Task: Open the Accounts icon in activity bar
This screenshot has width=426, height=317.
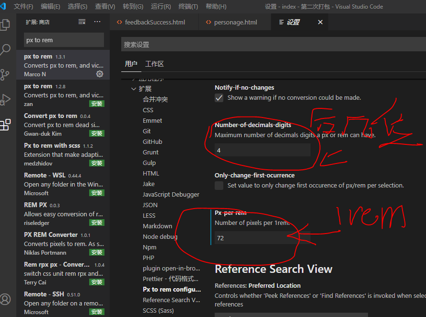Action: [x=5, y=299]
